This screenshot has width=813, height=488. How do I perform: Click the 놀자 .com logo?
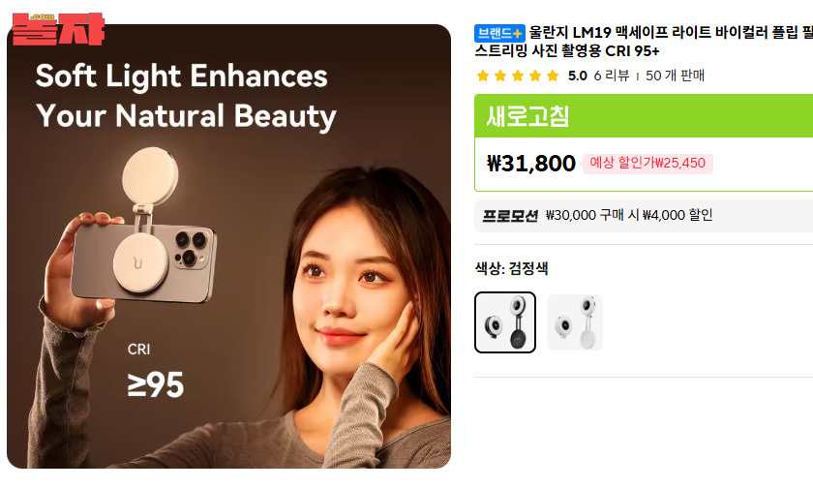pyautogui.click(x=58, y=29)
